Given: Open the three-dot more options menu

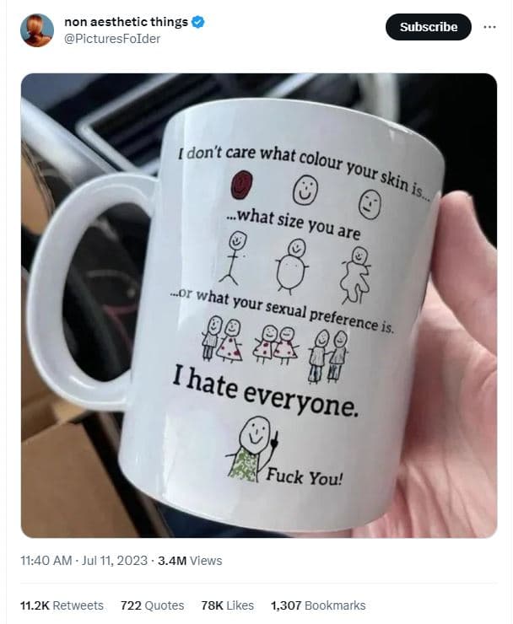Looking at the screenshot, I should pos(489,27).
